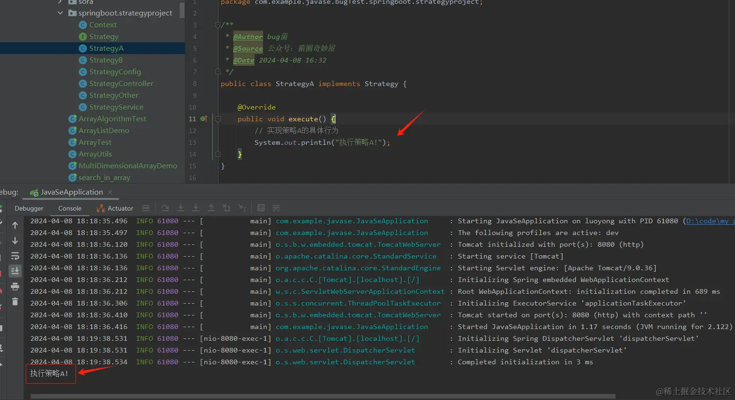Click line number 8 in the gutter
Image resolution: width=735 pixels, height=400 pixels.
pyautogui.click(x=195, y=84)
